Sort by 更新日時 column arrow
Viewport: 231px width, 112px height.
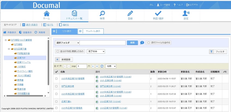168,72
